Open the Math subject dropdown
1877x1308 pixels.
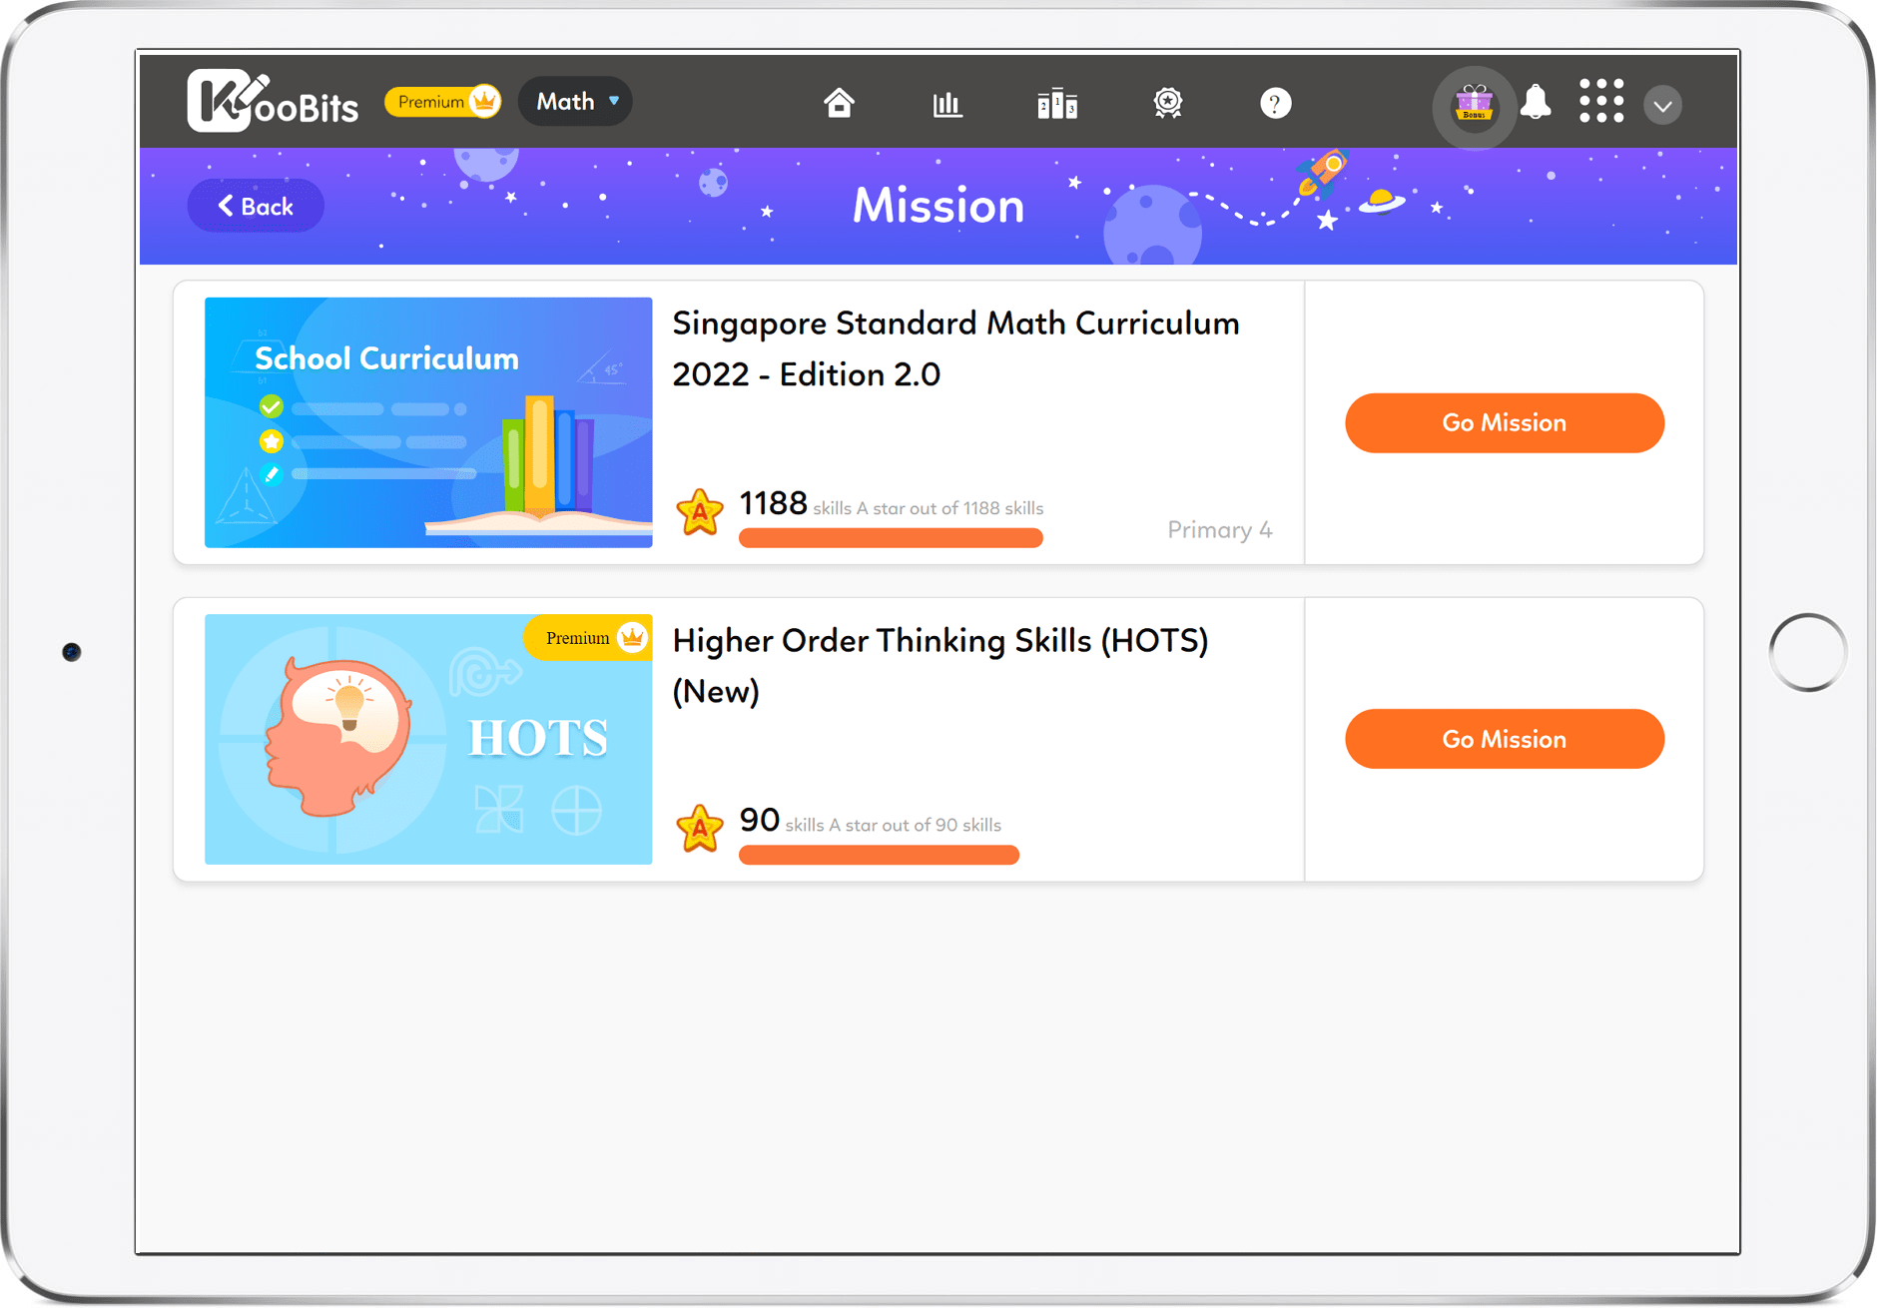[574, 101]
